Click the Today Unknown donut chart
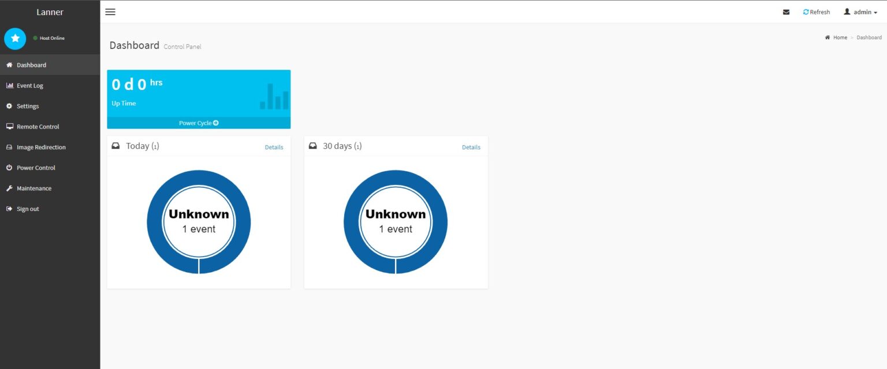 tap(199, 222)
